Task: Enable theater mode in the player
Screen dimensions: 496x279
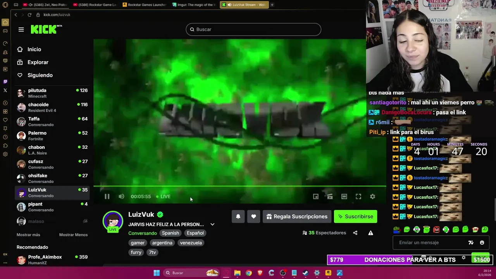Action: click(344, 196)
